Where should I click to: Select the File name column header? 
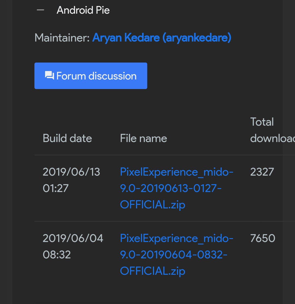coord(143,138)
